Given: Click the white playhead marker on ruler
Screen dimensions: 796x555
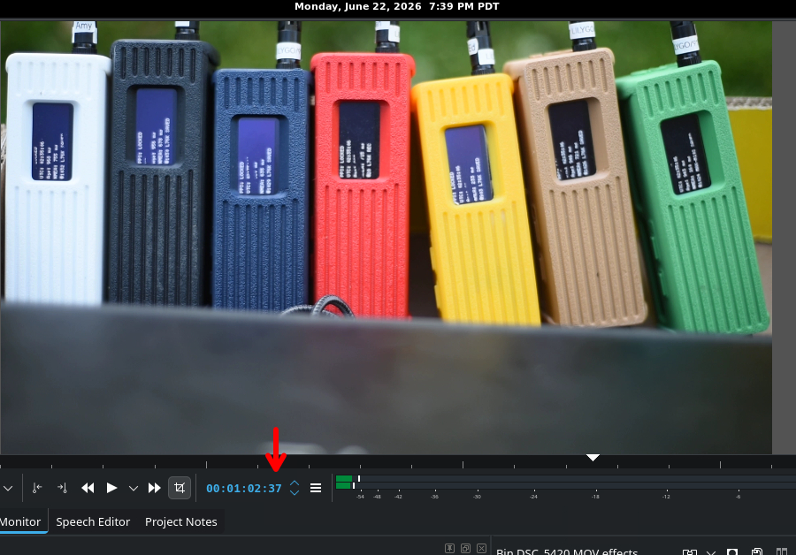Looking at the screenshot, I should coord(593,458).
